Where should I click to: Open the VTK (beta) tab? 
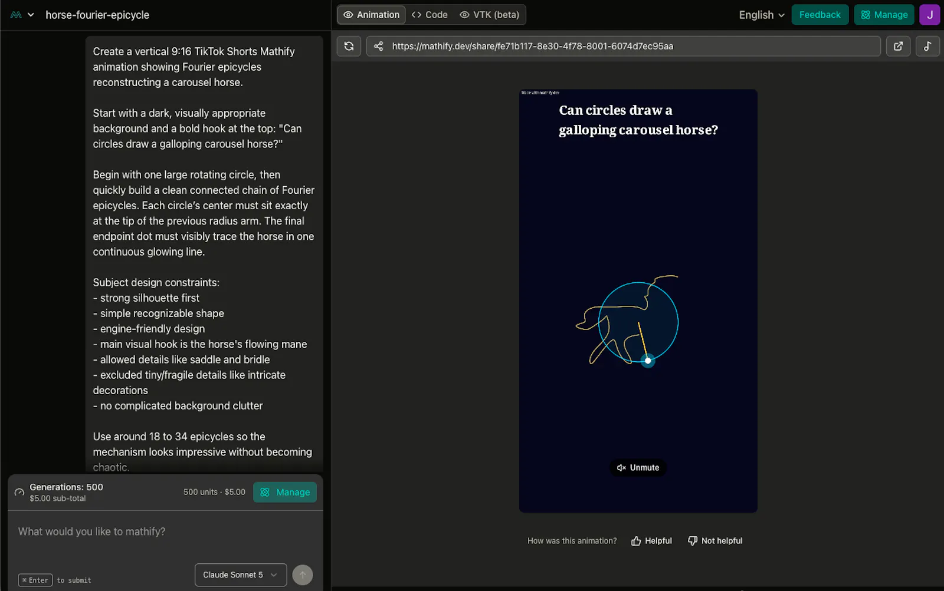pyautogui.click(x=490, y=15)
